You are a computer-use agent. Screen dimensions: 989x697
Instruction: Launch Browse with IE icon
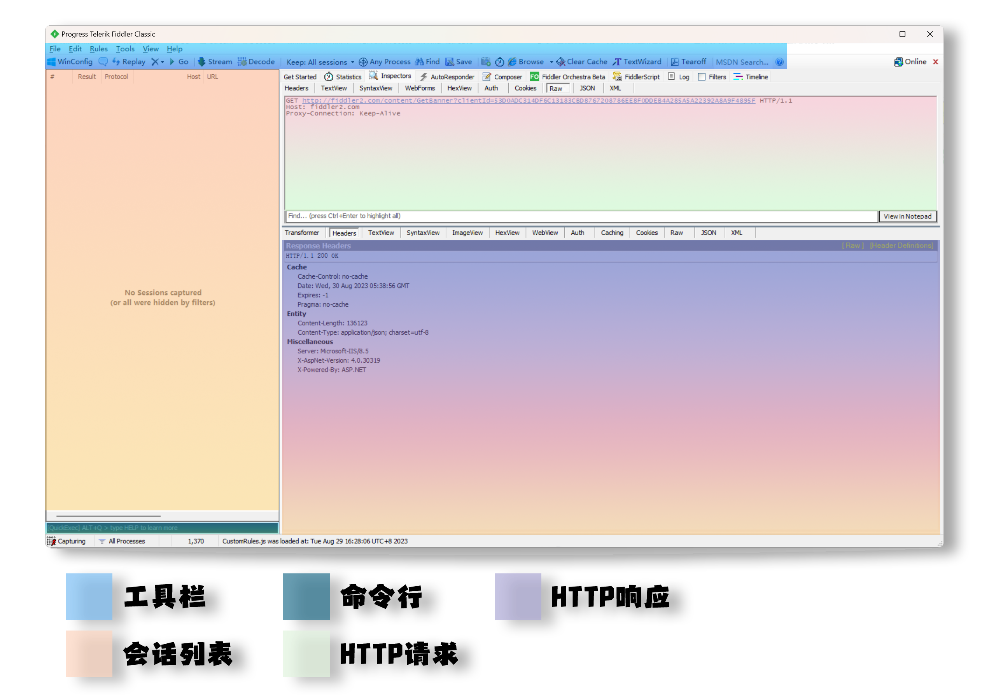pos(525,61)
